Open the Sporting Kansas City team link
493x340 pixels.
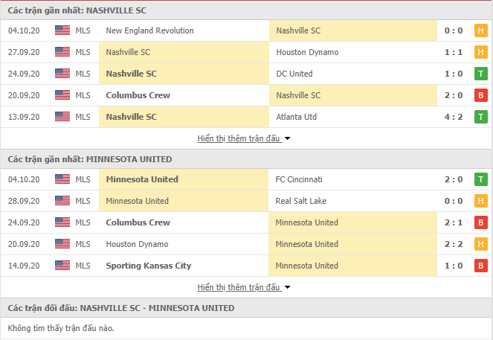(x=149, y=266)
